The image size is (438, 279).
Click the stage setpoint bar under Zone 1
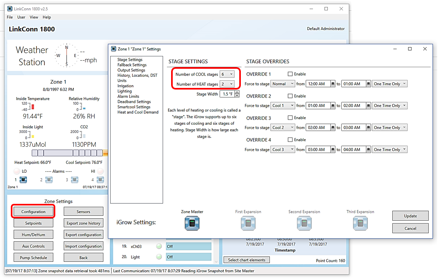coord(70,153)
